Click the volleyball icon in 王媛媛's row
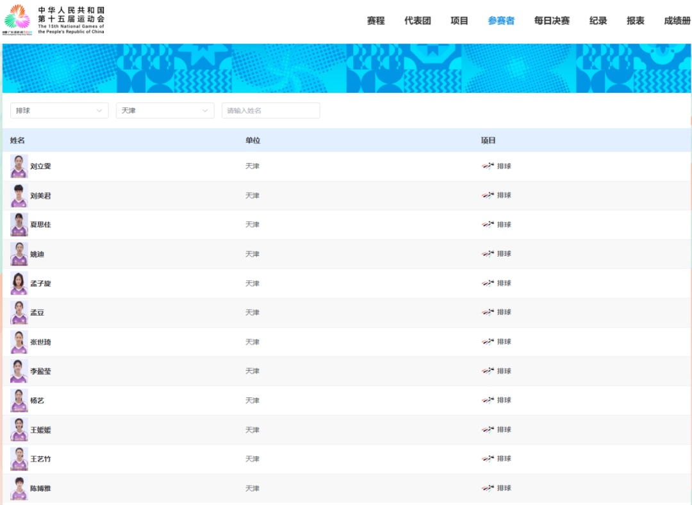 tap(488, 429)
